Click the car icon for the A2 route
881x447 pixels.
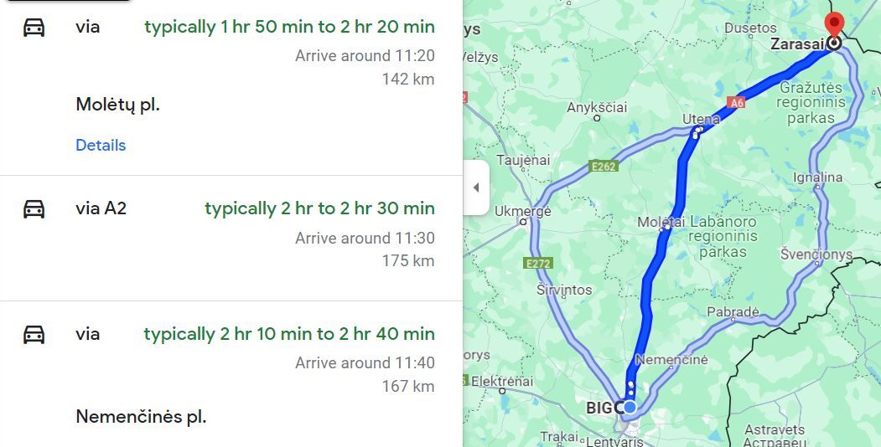(34, 209)
